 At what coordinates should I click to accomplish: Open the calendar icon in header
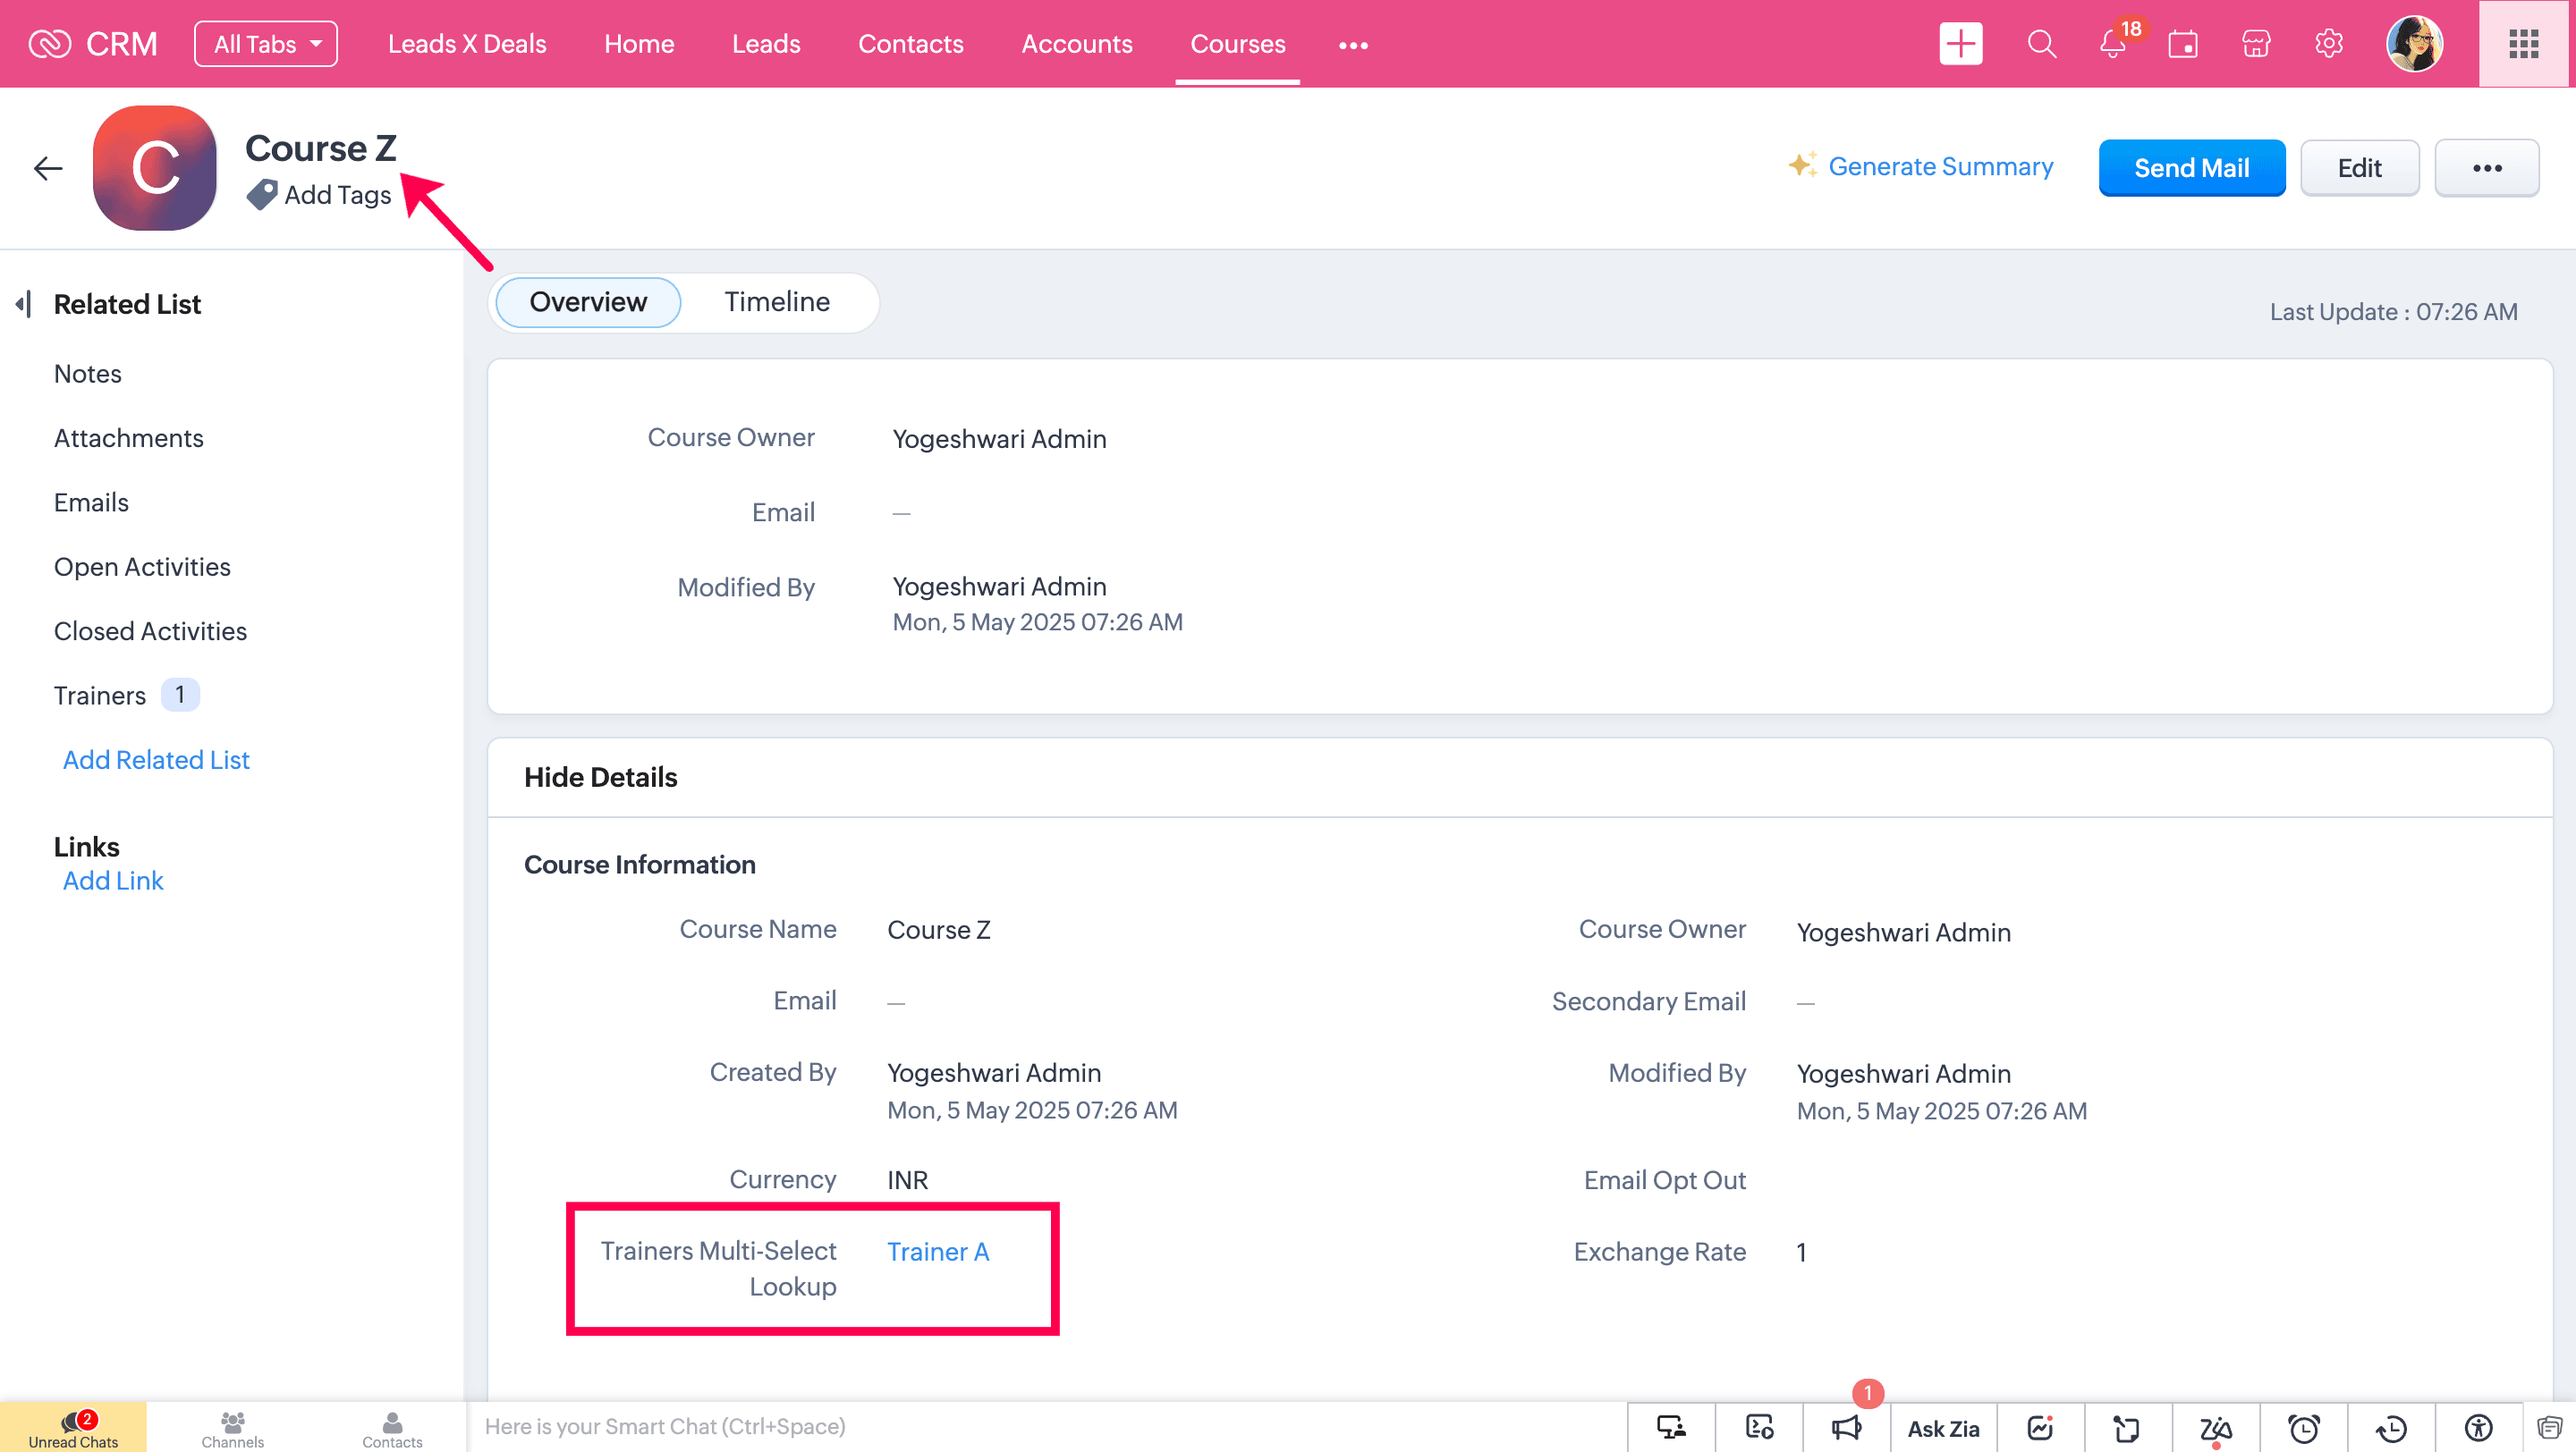pyautogui.click(x=2182, y=44)
